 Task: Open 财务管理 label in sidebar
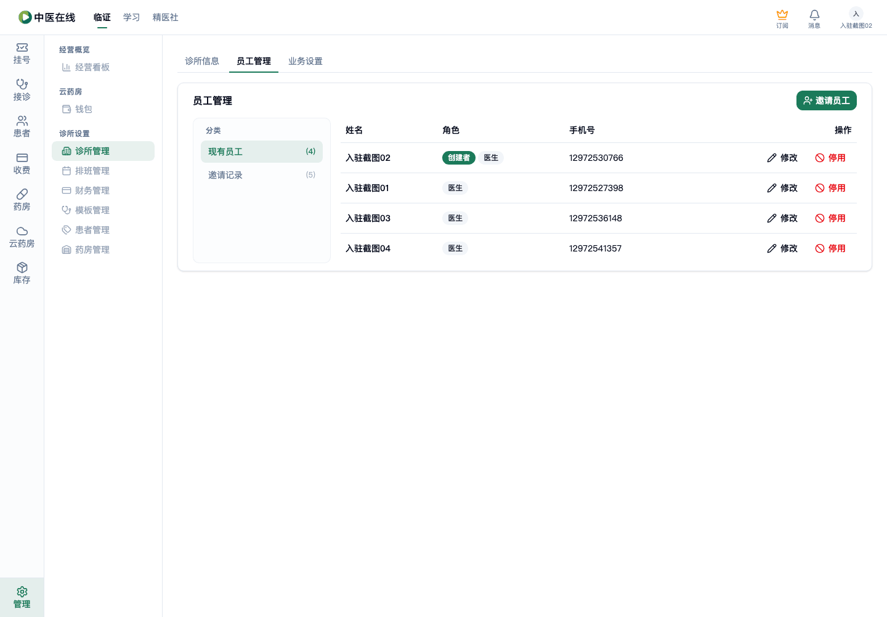[92, 190]
